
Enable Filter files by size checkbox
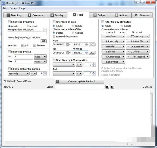[9, 52]
